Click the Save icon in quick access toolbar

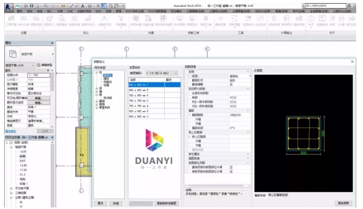tap(32, 6)
